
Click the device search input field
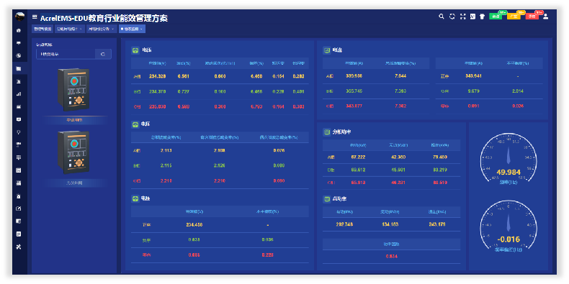point(66,54)
